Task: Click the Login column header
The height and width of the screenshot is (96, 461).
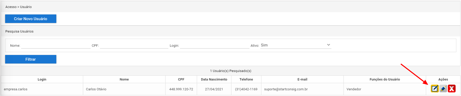Action: click(42, 79)
